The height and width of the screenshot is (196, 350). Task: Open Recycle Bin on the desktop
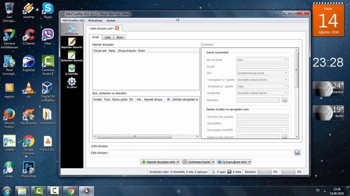9,12
